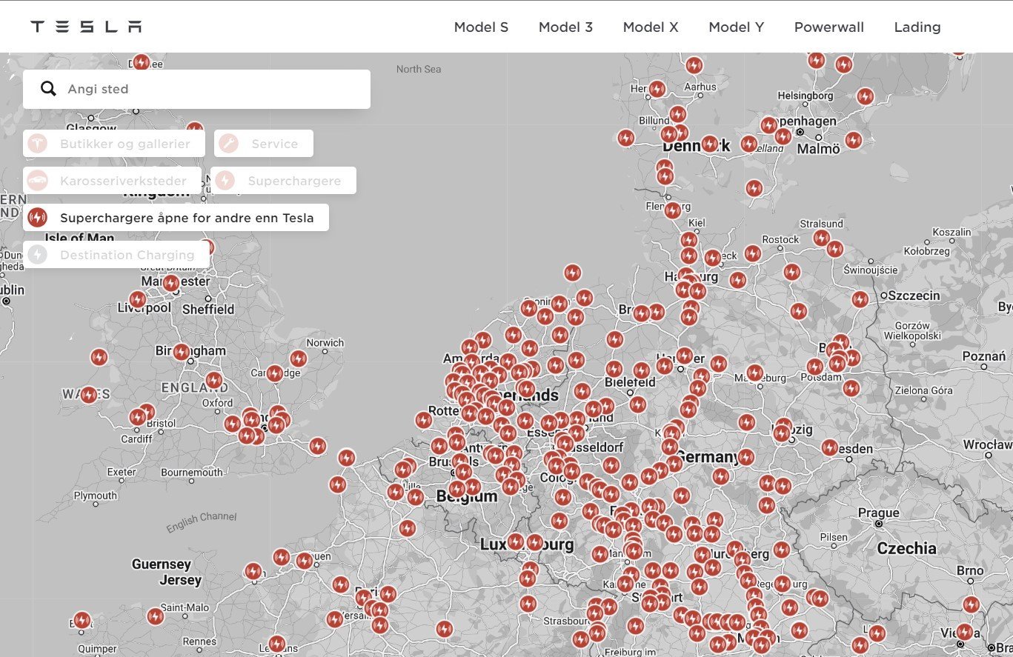Open the Model S menu item
Screen dimensions: 1013x657
(481, 27)
